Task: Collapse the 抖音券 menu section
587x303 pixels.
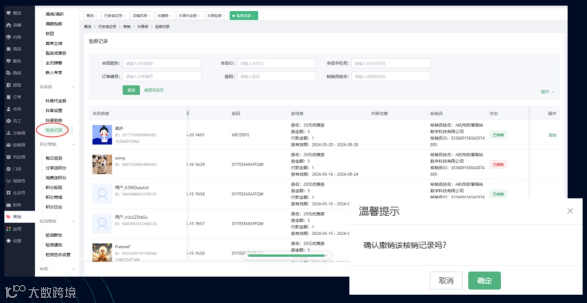Action: point(73,87)
